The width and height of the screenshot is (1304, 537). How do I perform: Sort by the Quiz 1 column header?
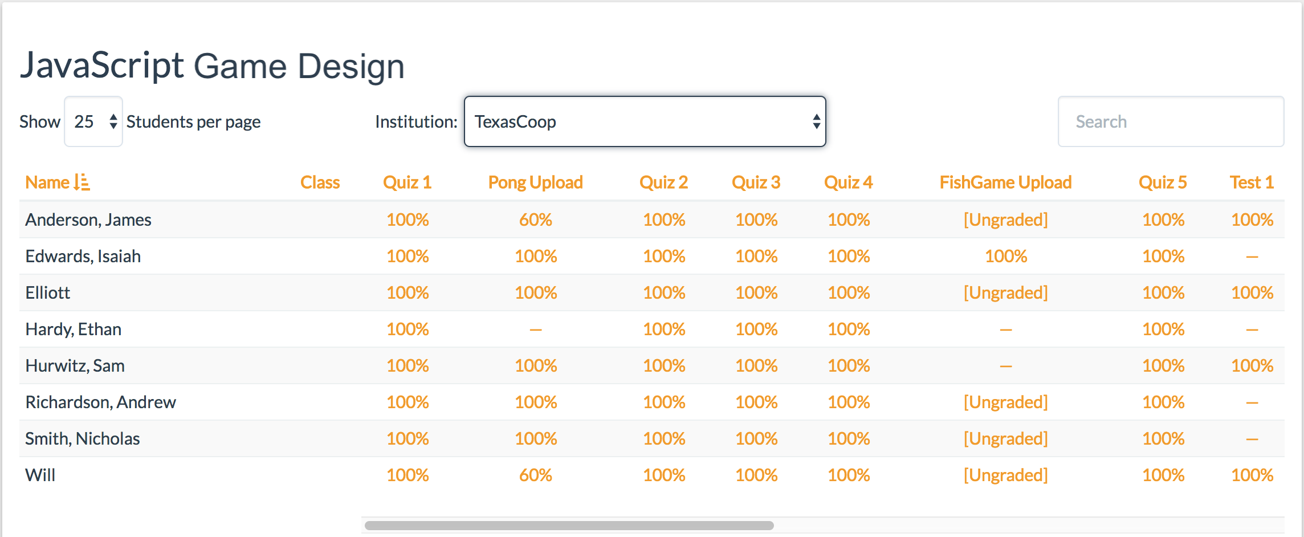pos(407,182)
